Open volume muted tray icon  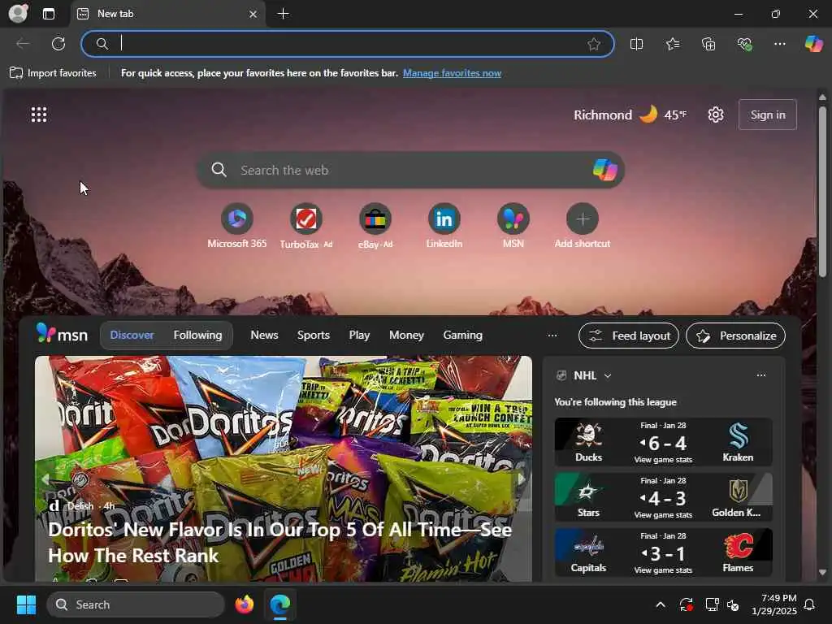click(734, 604)
